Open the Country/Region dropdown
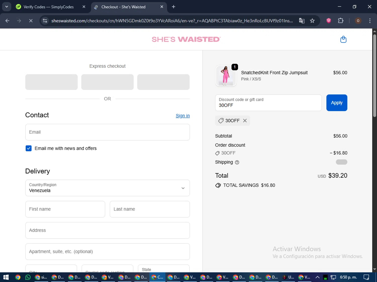 click(x=108, y=188)
